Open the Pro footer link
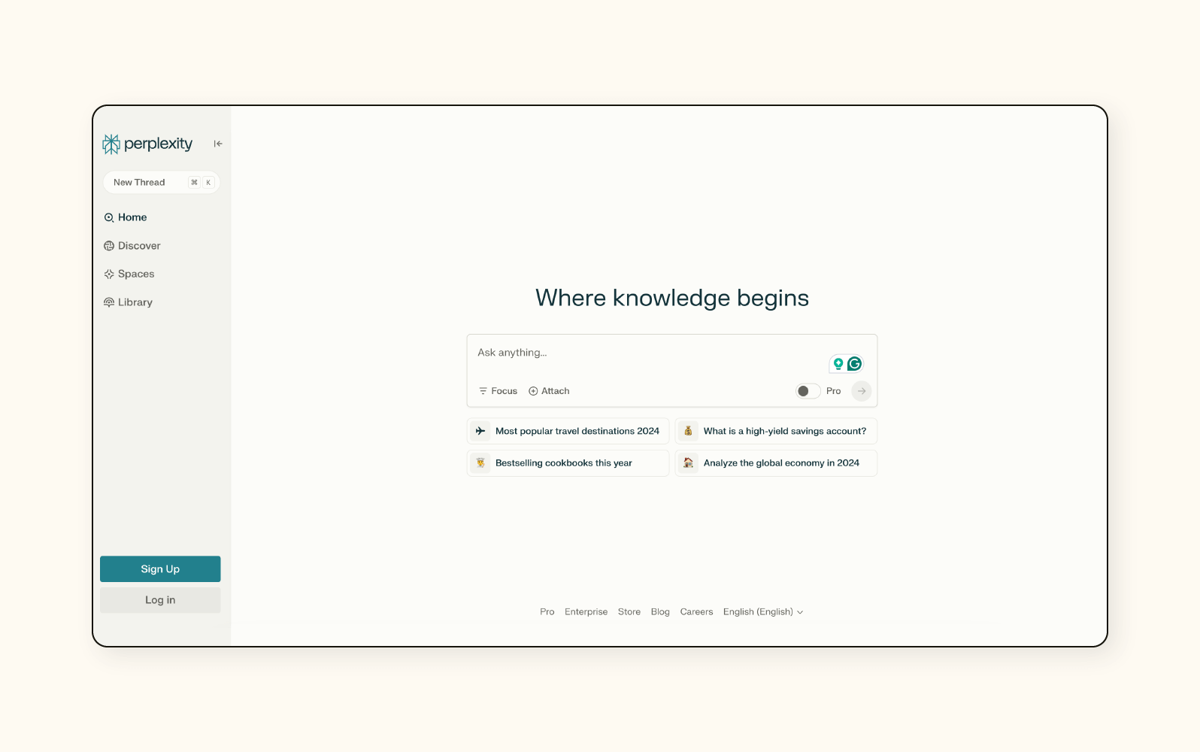The image size is (1200, 752). coord(547,612)
